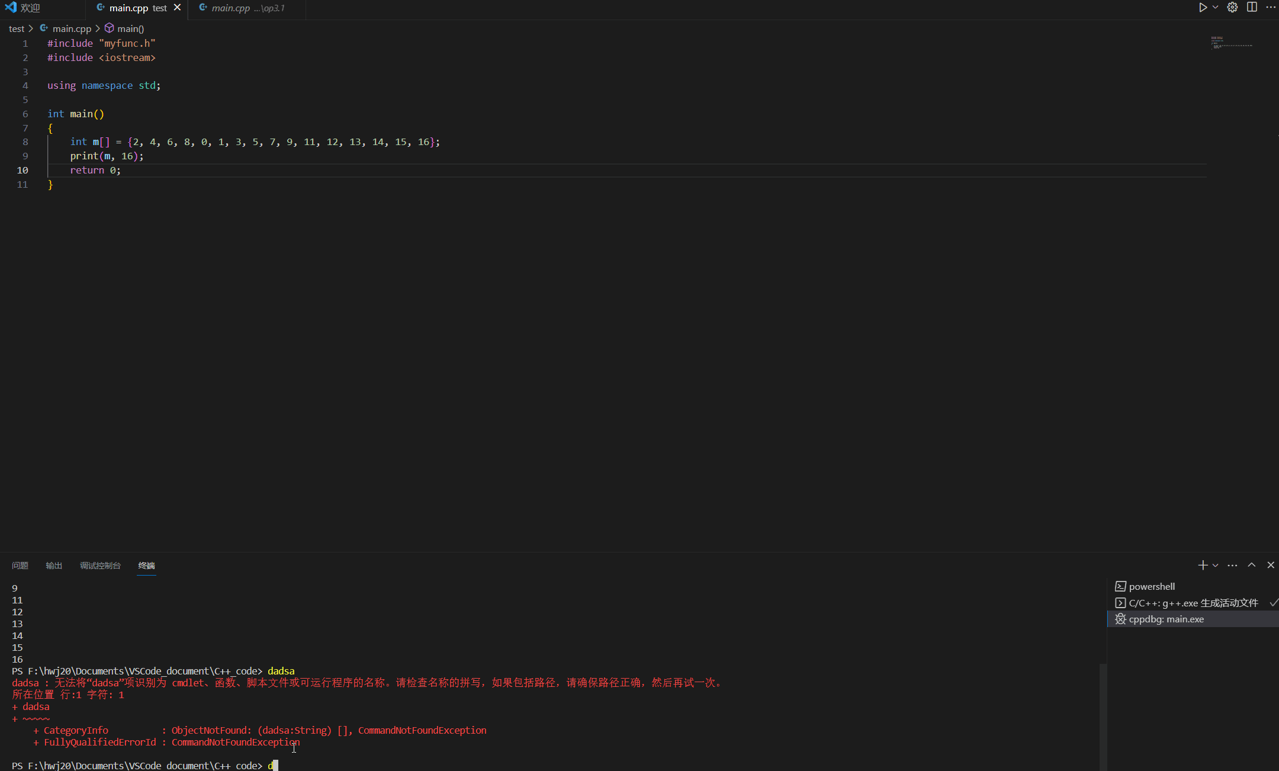Open the 欢迎 welcome tab
1279x771 pixels.
pyautogui.click(x=30, y=8)
